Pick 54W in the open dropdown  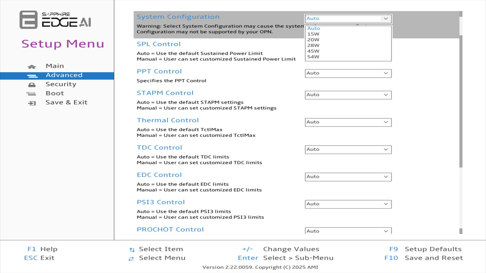click(313, 57)
